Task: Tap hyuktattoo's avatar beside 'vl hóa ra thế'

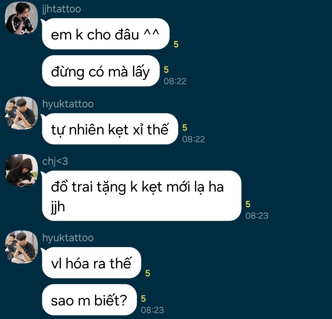Action: point(21,247)
